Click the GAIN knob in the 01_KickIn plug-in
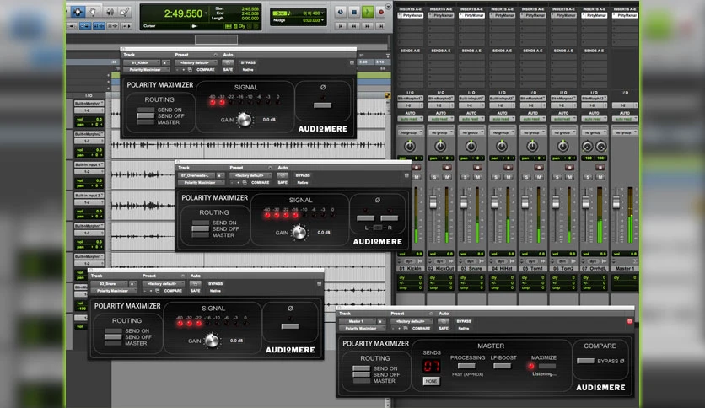705x408 pixels. click(245, 120)
